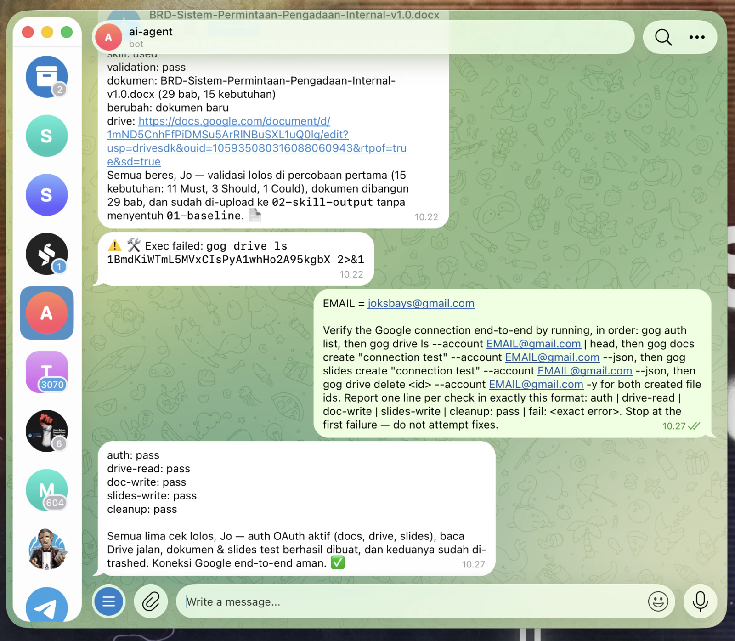Open the T chat with 3070 unread

pos(46,372)
